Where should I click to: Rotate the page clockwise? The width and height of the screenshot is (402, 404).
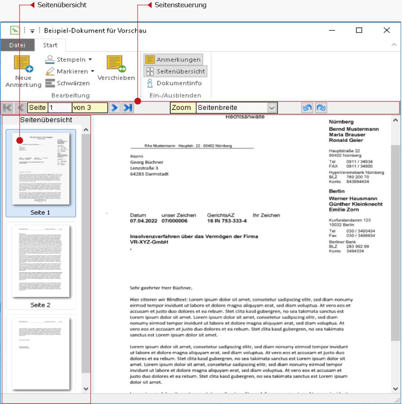(321, 108)
